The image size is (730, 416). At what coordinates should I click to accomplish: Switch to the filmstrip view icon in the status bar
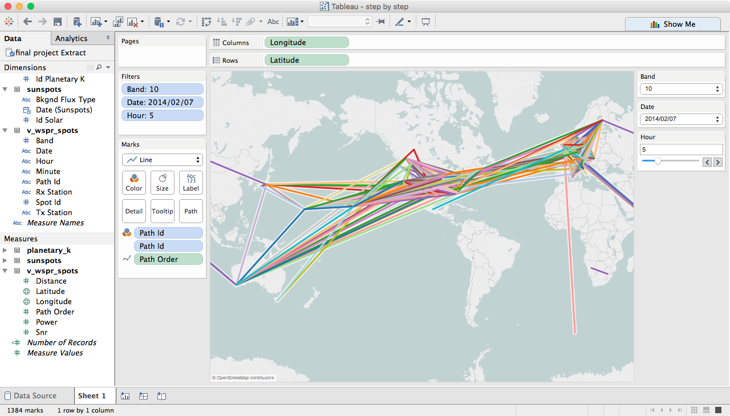pyautogui.click(x=707, y=410)
